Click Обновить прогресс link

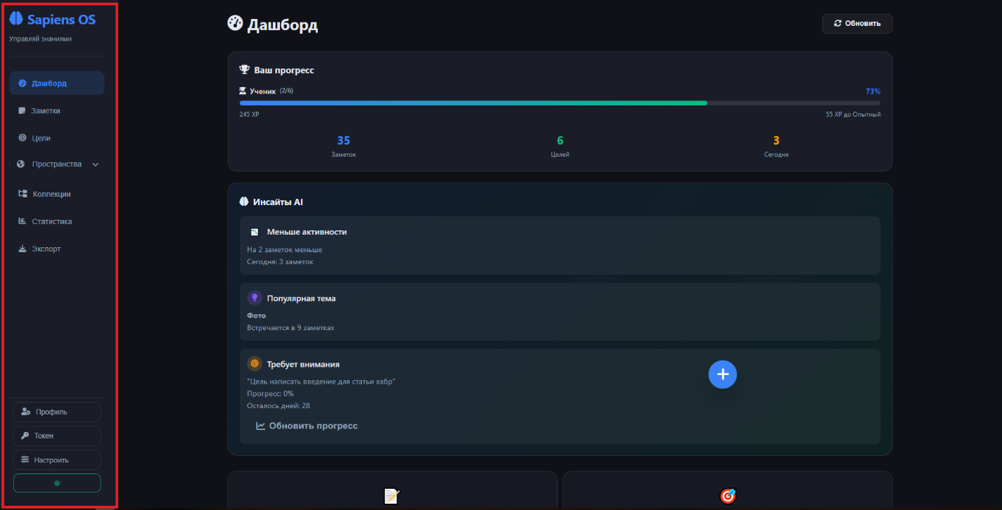(x=307, y=426)
